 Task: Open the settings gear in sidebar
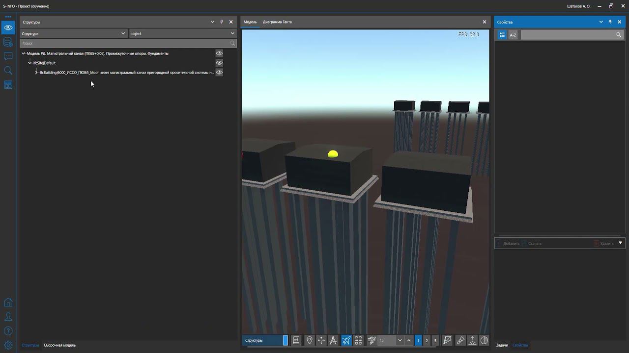8,345
